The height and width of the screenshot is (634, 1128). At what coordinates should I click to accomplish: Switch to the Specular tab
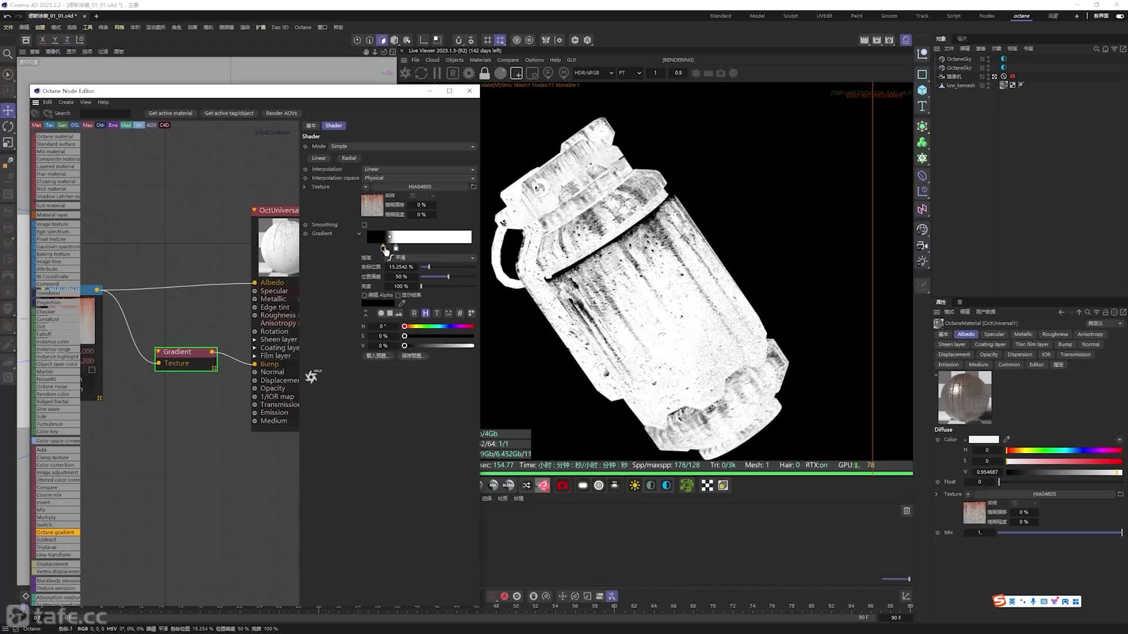pyautogui.click(x=994, y=334)
